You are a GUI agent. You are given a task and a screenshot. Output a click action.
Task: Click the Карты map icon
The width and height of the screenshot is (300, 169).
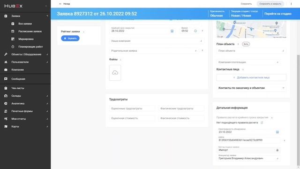tap(6, 126)
